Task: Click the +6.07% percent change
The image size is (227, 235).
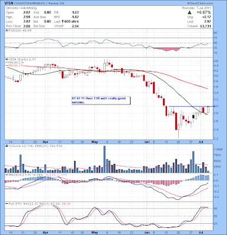Action: click(203, 12)
